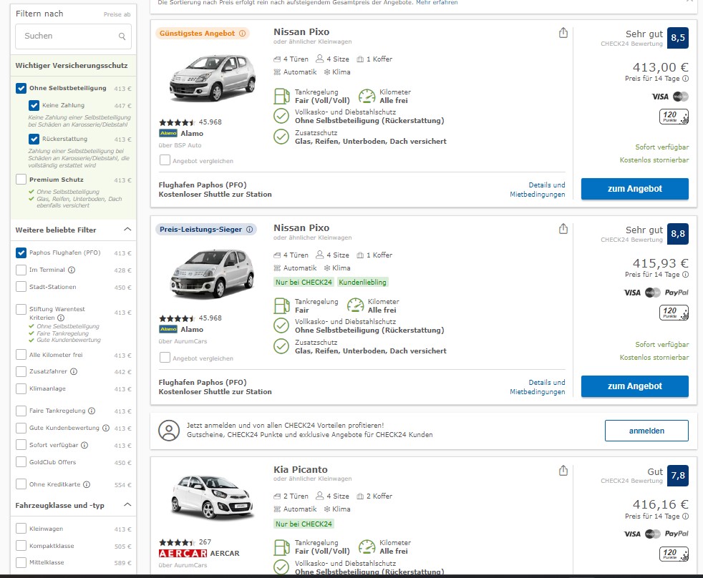This screenshot has width=703, height=578.
Task: Click 45.968 star reviews in first offer
Action: (190, 122)
